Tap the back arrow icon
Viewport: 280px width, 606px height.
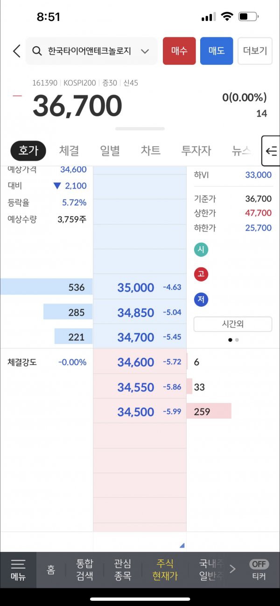point(17,51)
